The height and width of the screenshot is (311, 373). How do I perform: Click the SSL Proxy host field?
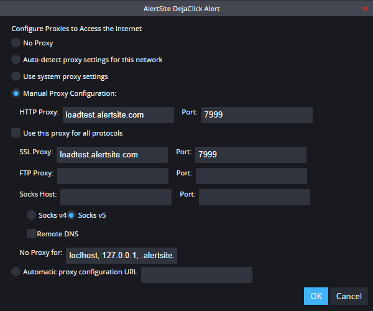112,155
